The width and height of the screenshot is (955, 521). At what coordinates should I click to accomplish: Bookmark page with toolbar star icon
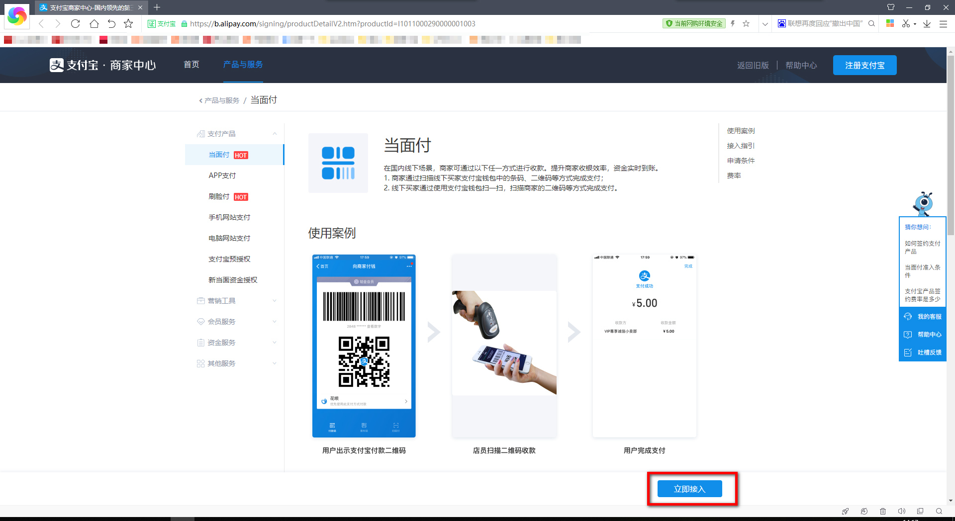(x=128, y=23)
